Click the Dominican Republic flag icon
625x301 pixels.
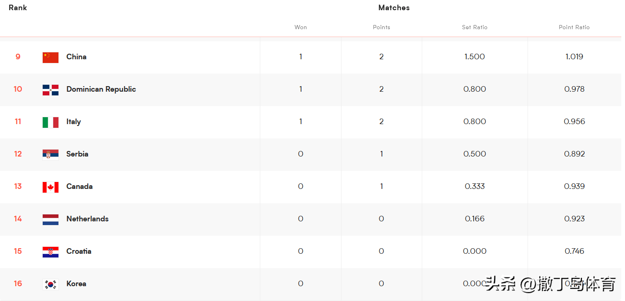51,90
